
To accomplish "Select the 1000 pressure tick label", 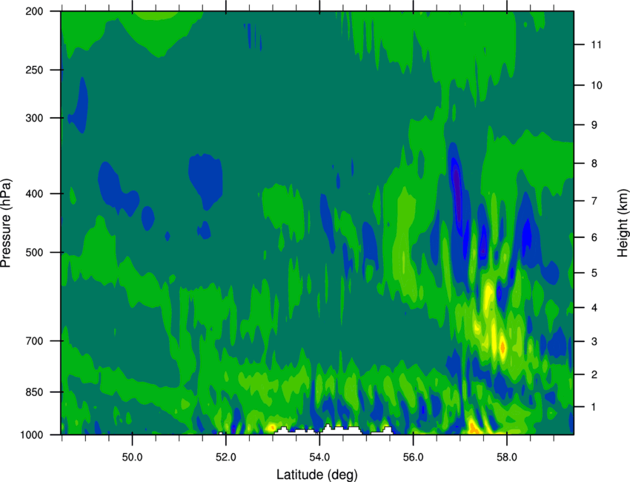I will [x=39, y=435].
